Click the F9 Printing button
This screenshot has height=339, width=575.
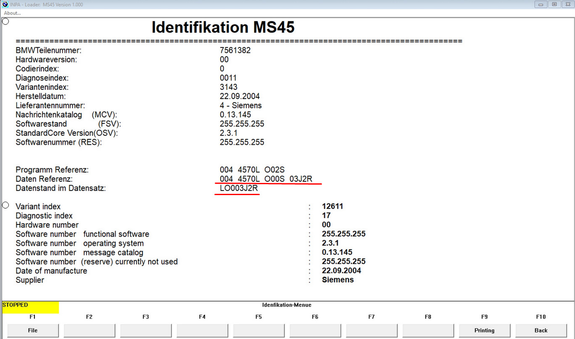[485, 331]
